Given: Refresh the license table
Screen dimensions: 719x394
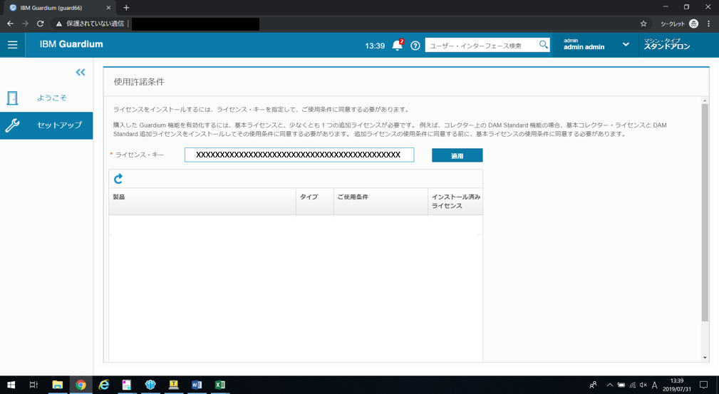Looking at the screenshot, I should click(x=118, y=178).
